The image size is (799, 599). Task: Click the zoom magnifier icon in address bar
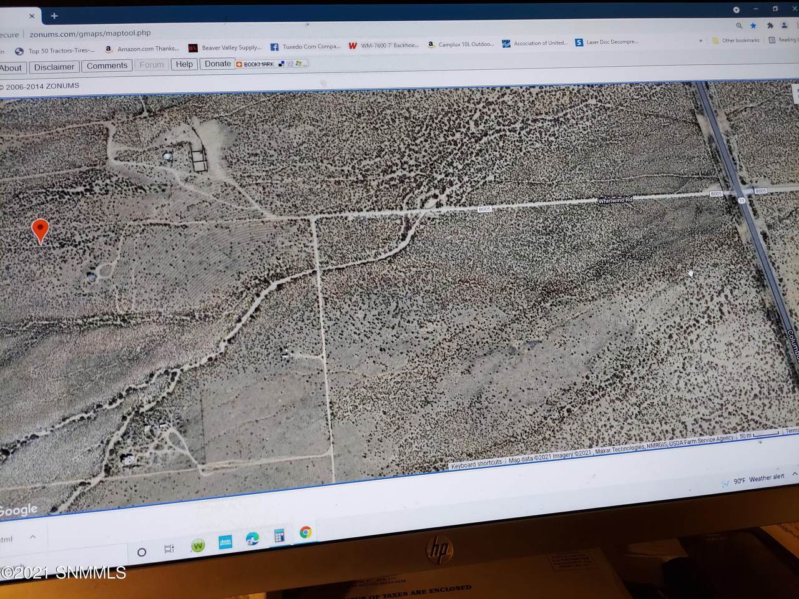tap(739, 26)
